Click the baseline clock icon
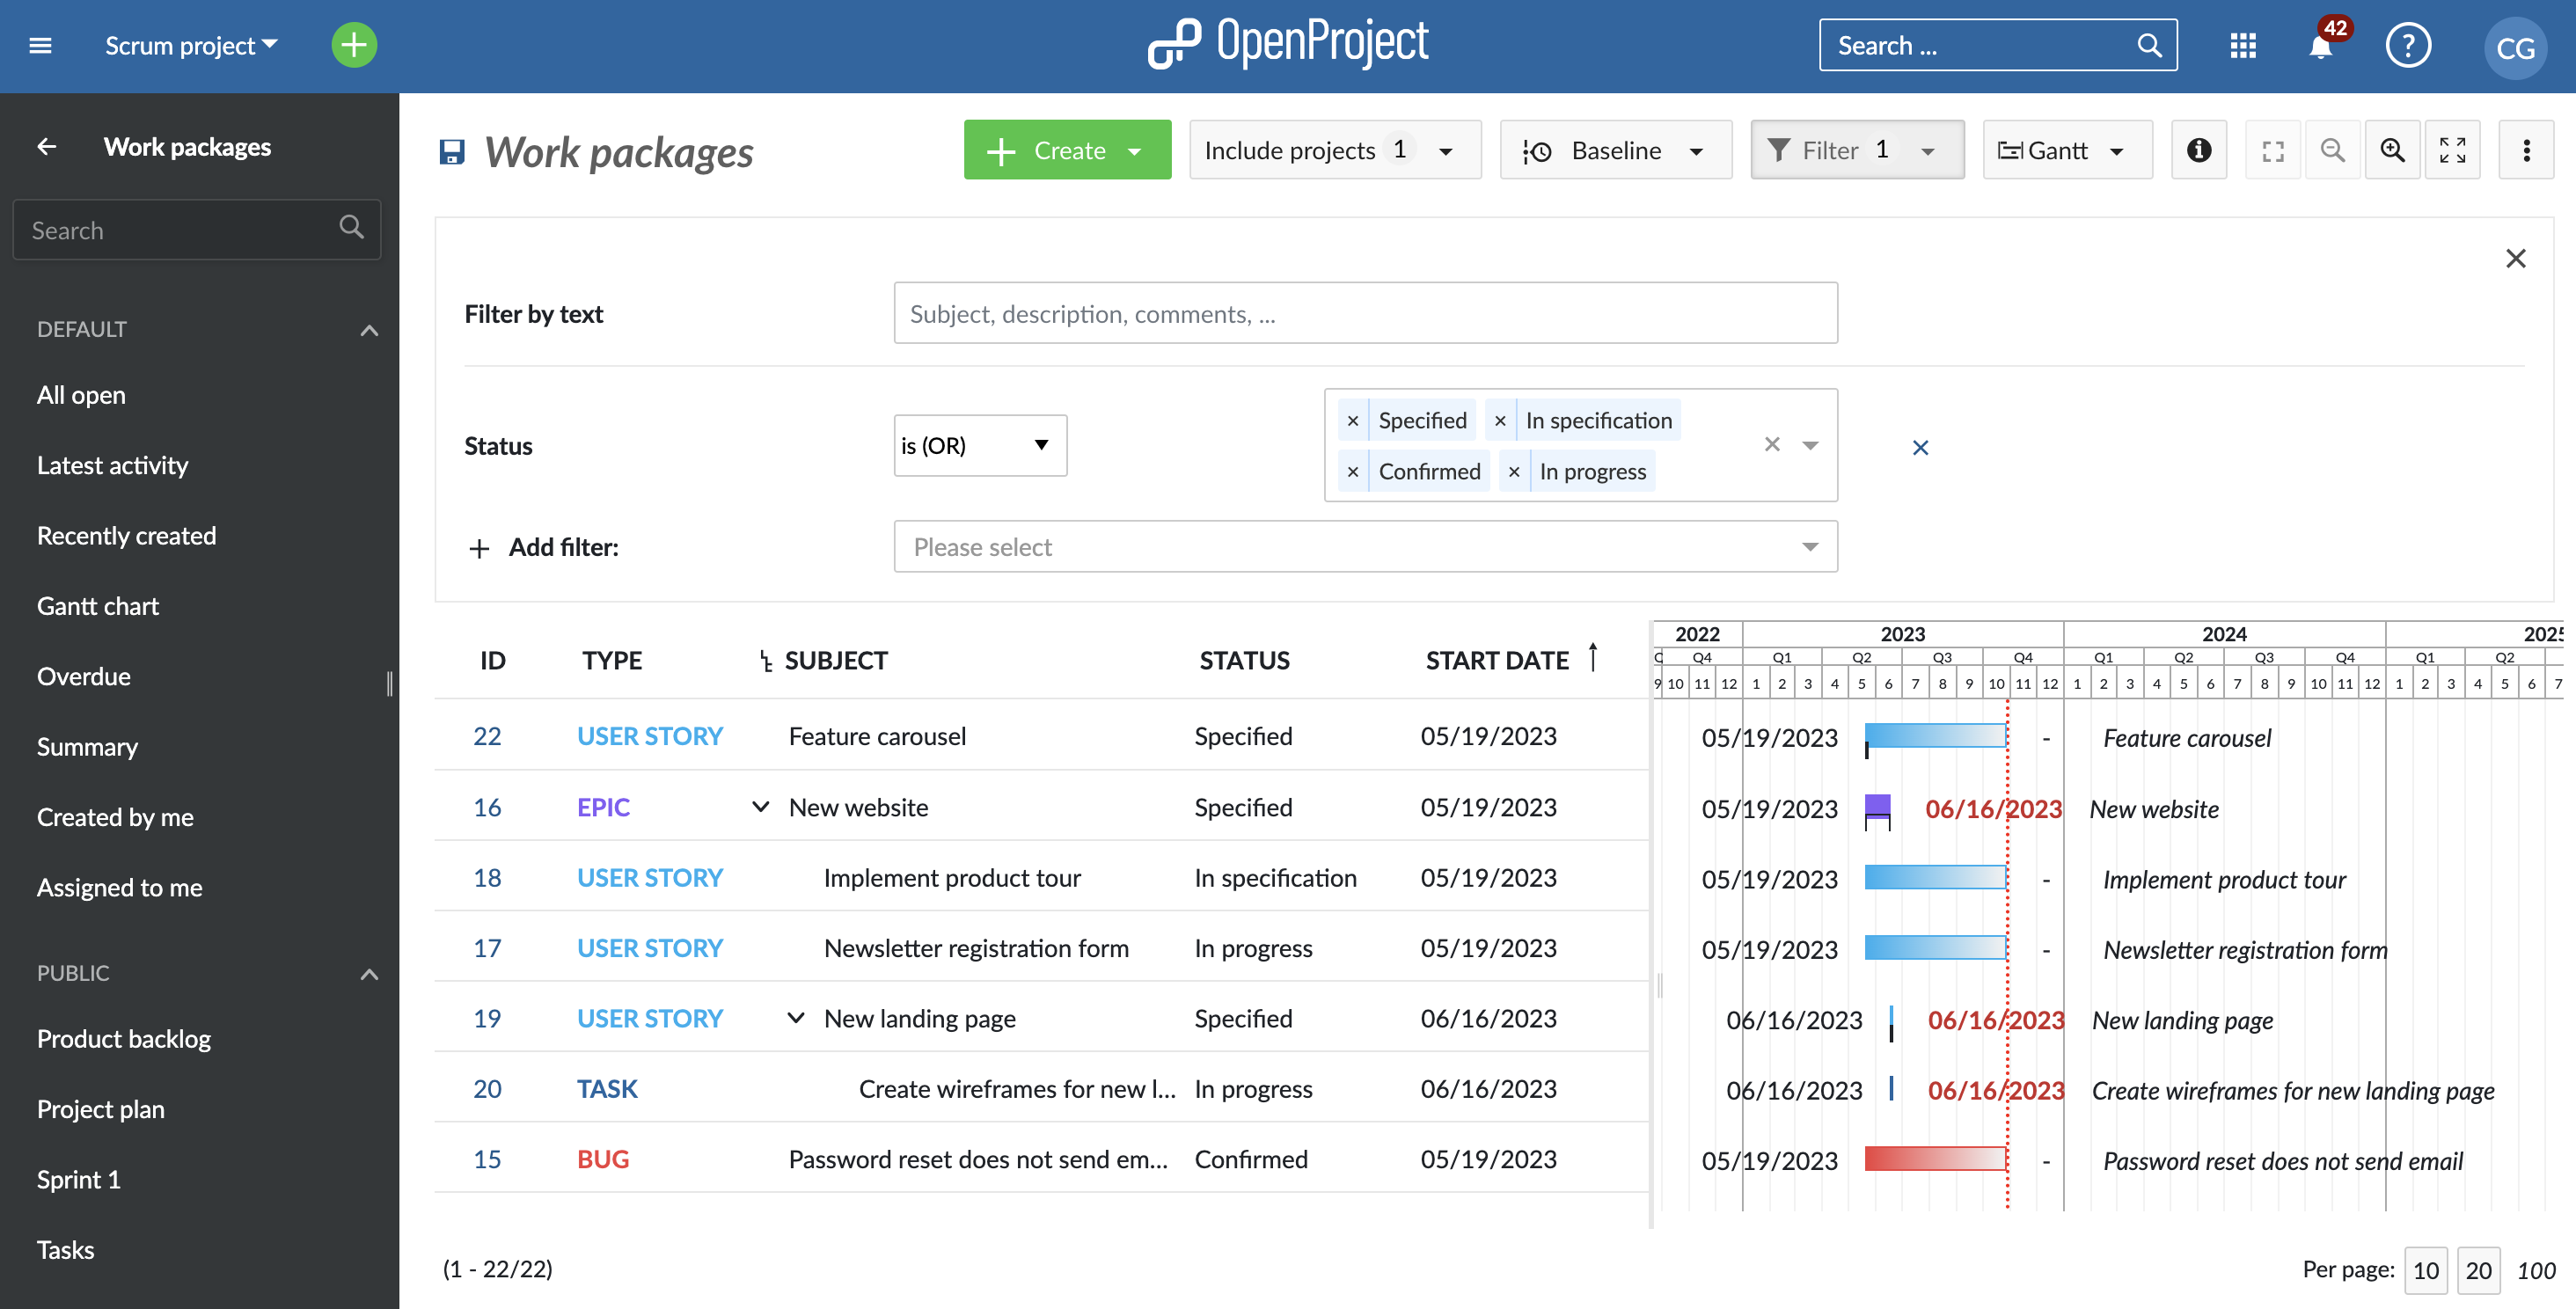Viewport: 2576px width, 1309px height. pos(1538,150)
